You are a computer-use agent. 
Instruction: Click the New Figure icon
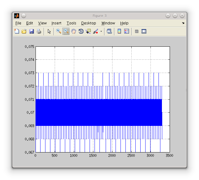(x=17, y=31)
